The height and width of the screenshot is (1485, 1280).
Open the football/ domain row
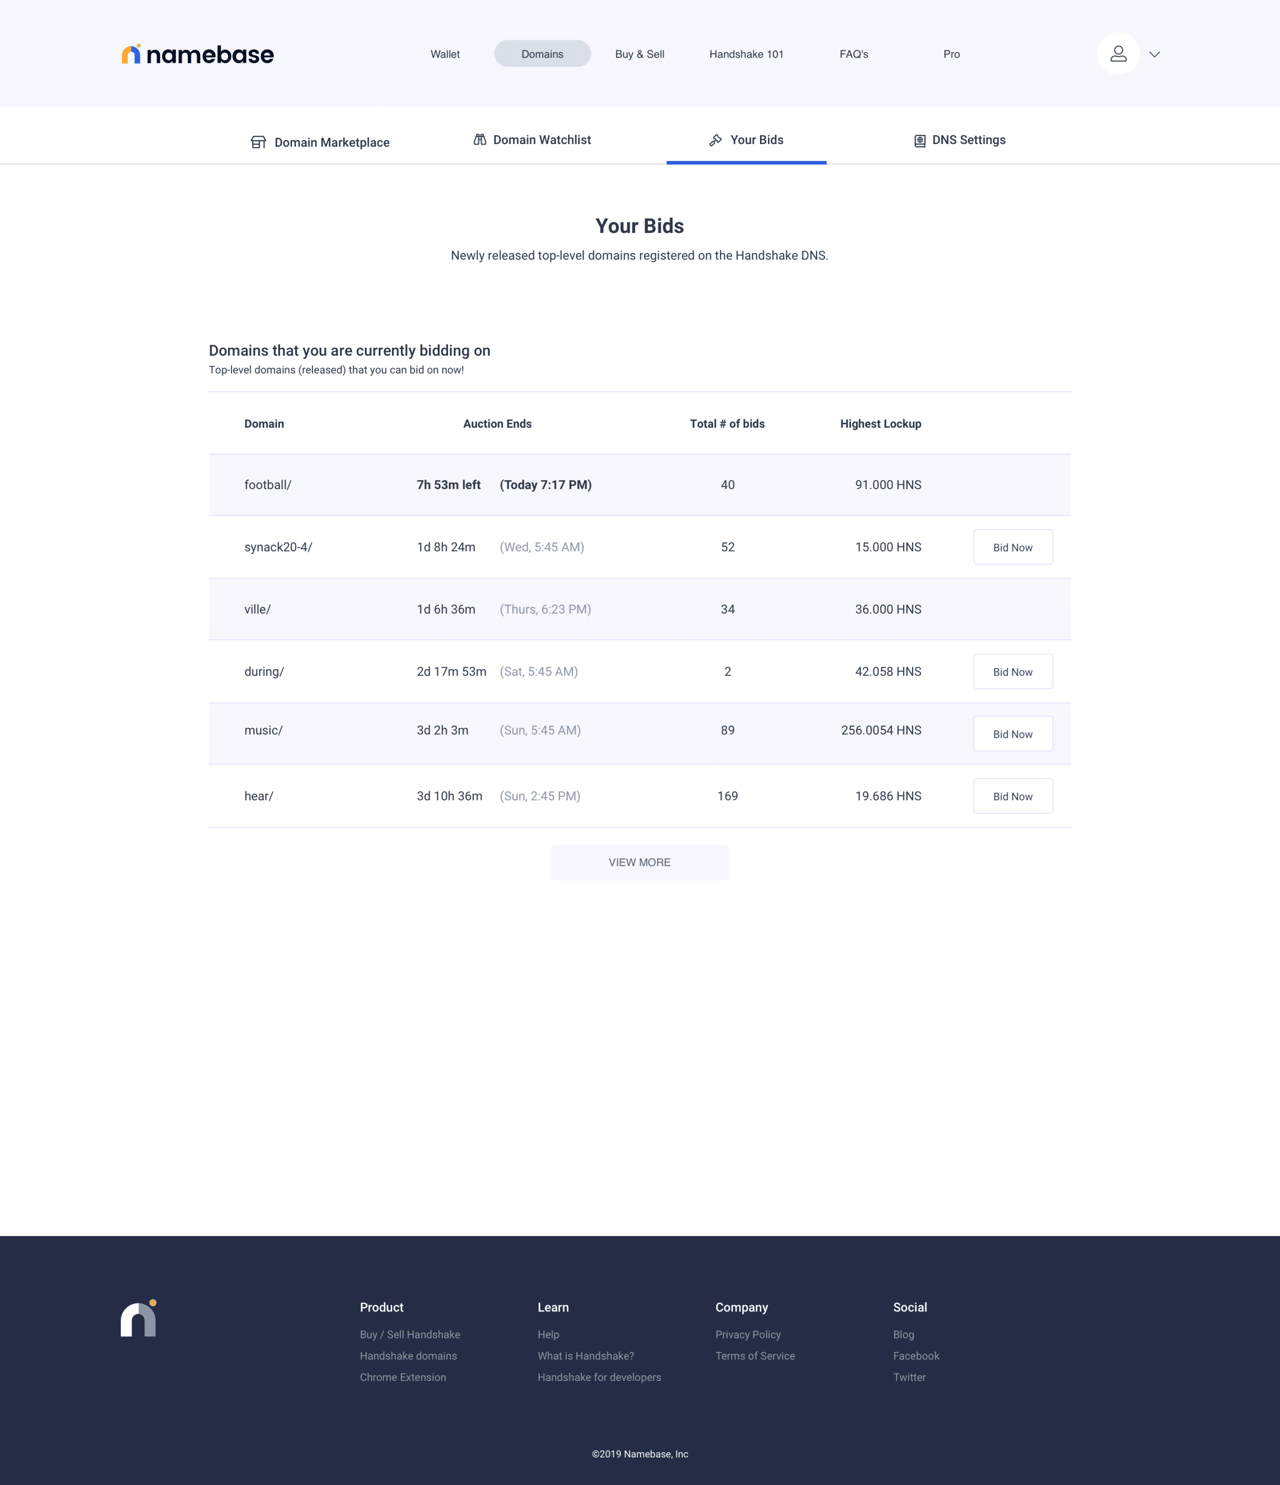click(639, 485)
